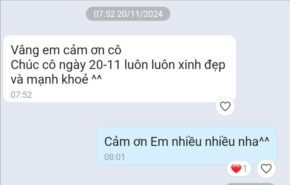The width and height of the screenshot is (290, 185).
Task: Click the partially visible gray pill at the bottom
Action: click(x=250, y=184)
